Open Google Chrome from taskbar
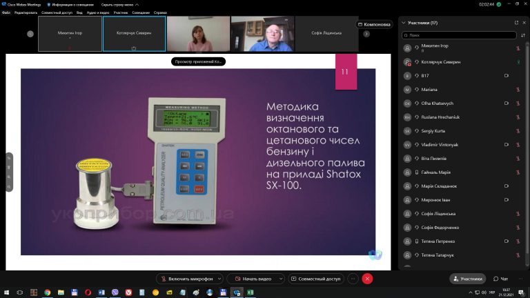530x298 pixels. point(48,292)
